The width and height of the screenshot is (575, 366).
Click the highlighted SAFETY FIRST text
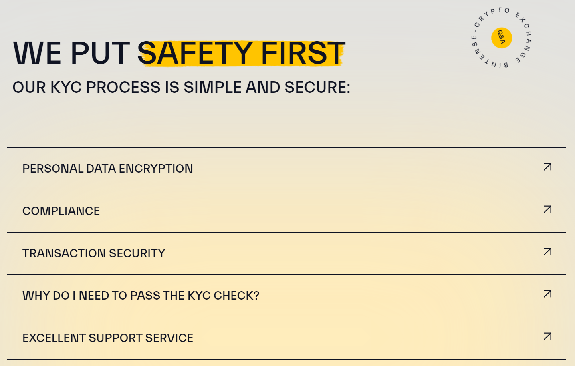[242, 53]
